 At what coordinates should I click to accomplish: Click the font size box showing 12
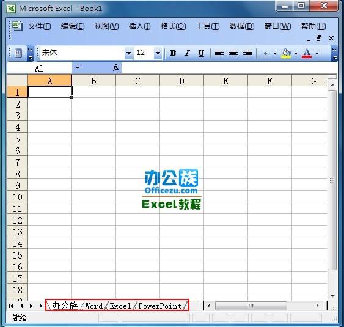click(144, 53)
